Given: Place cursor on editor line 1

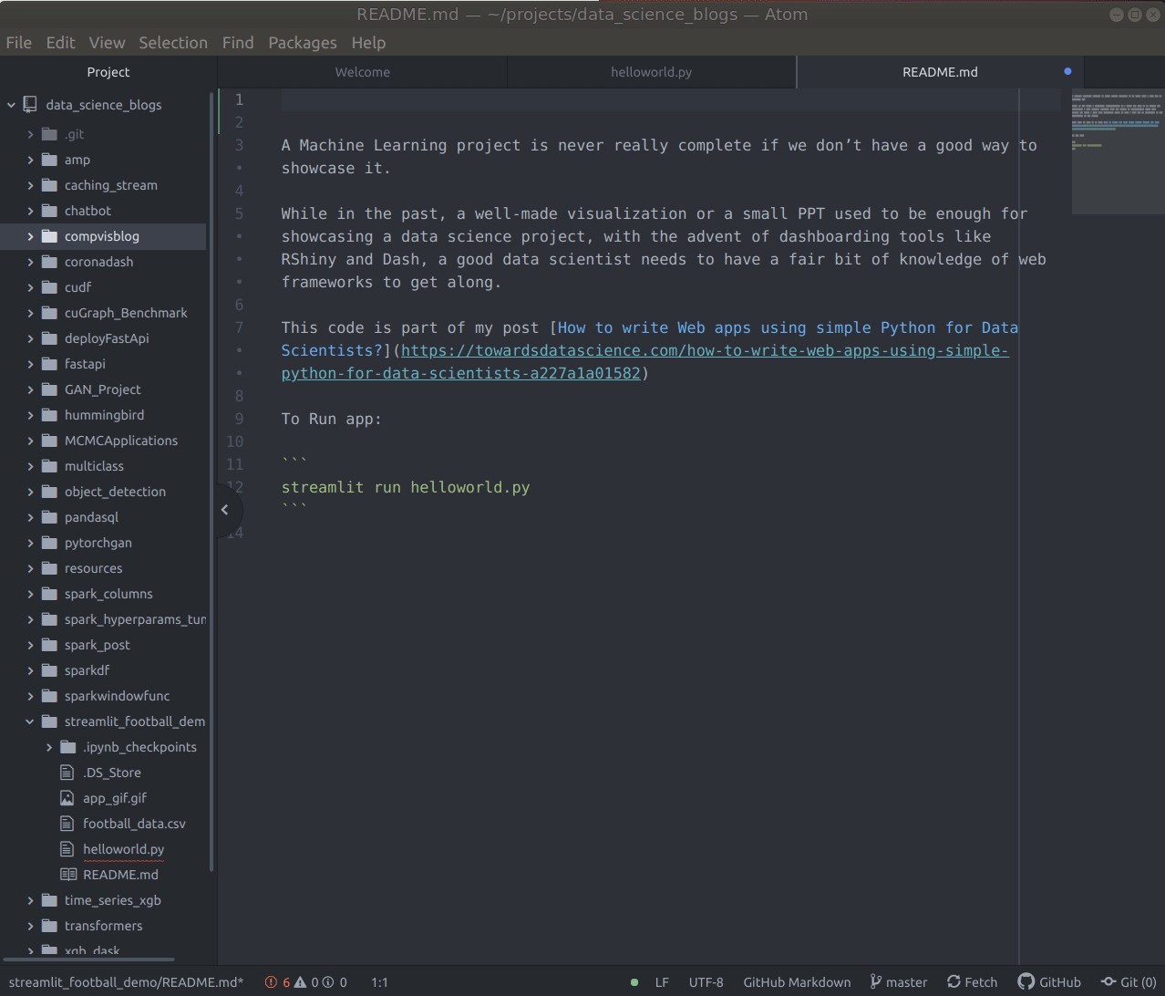Looking at the screenshot, I should tap(670, 99).
